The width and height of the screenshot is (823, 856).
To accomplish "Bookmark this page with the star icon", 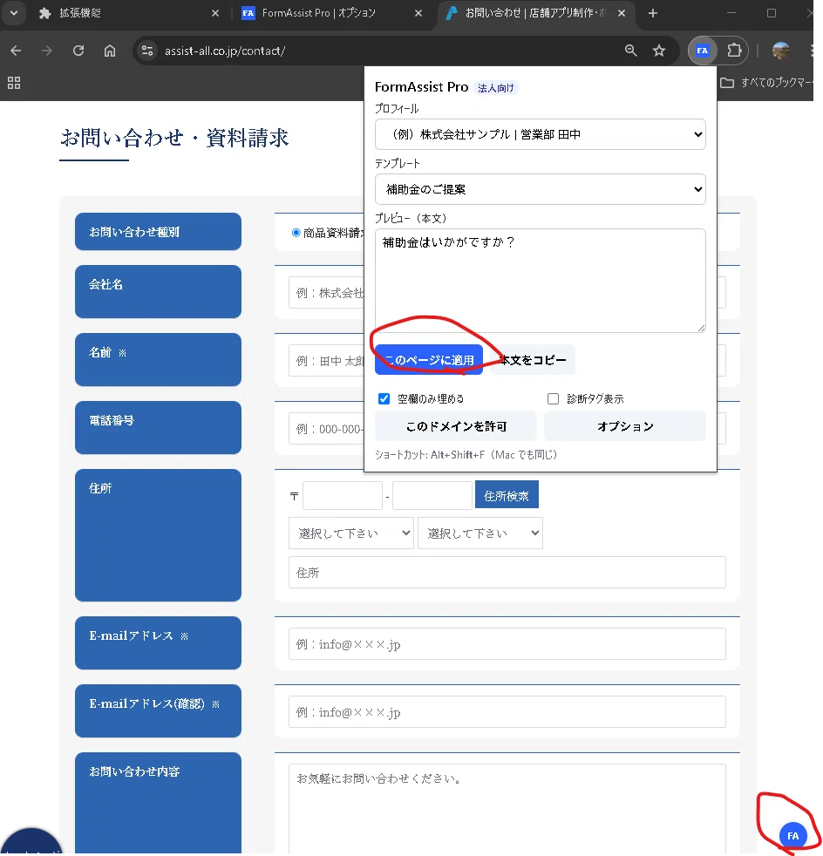I will click(658, 51).
